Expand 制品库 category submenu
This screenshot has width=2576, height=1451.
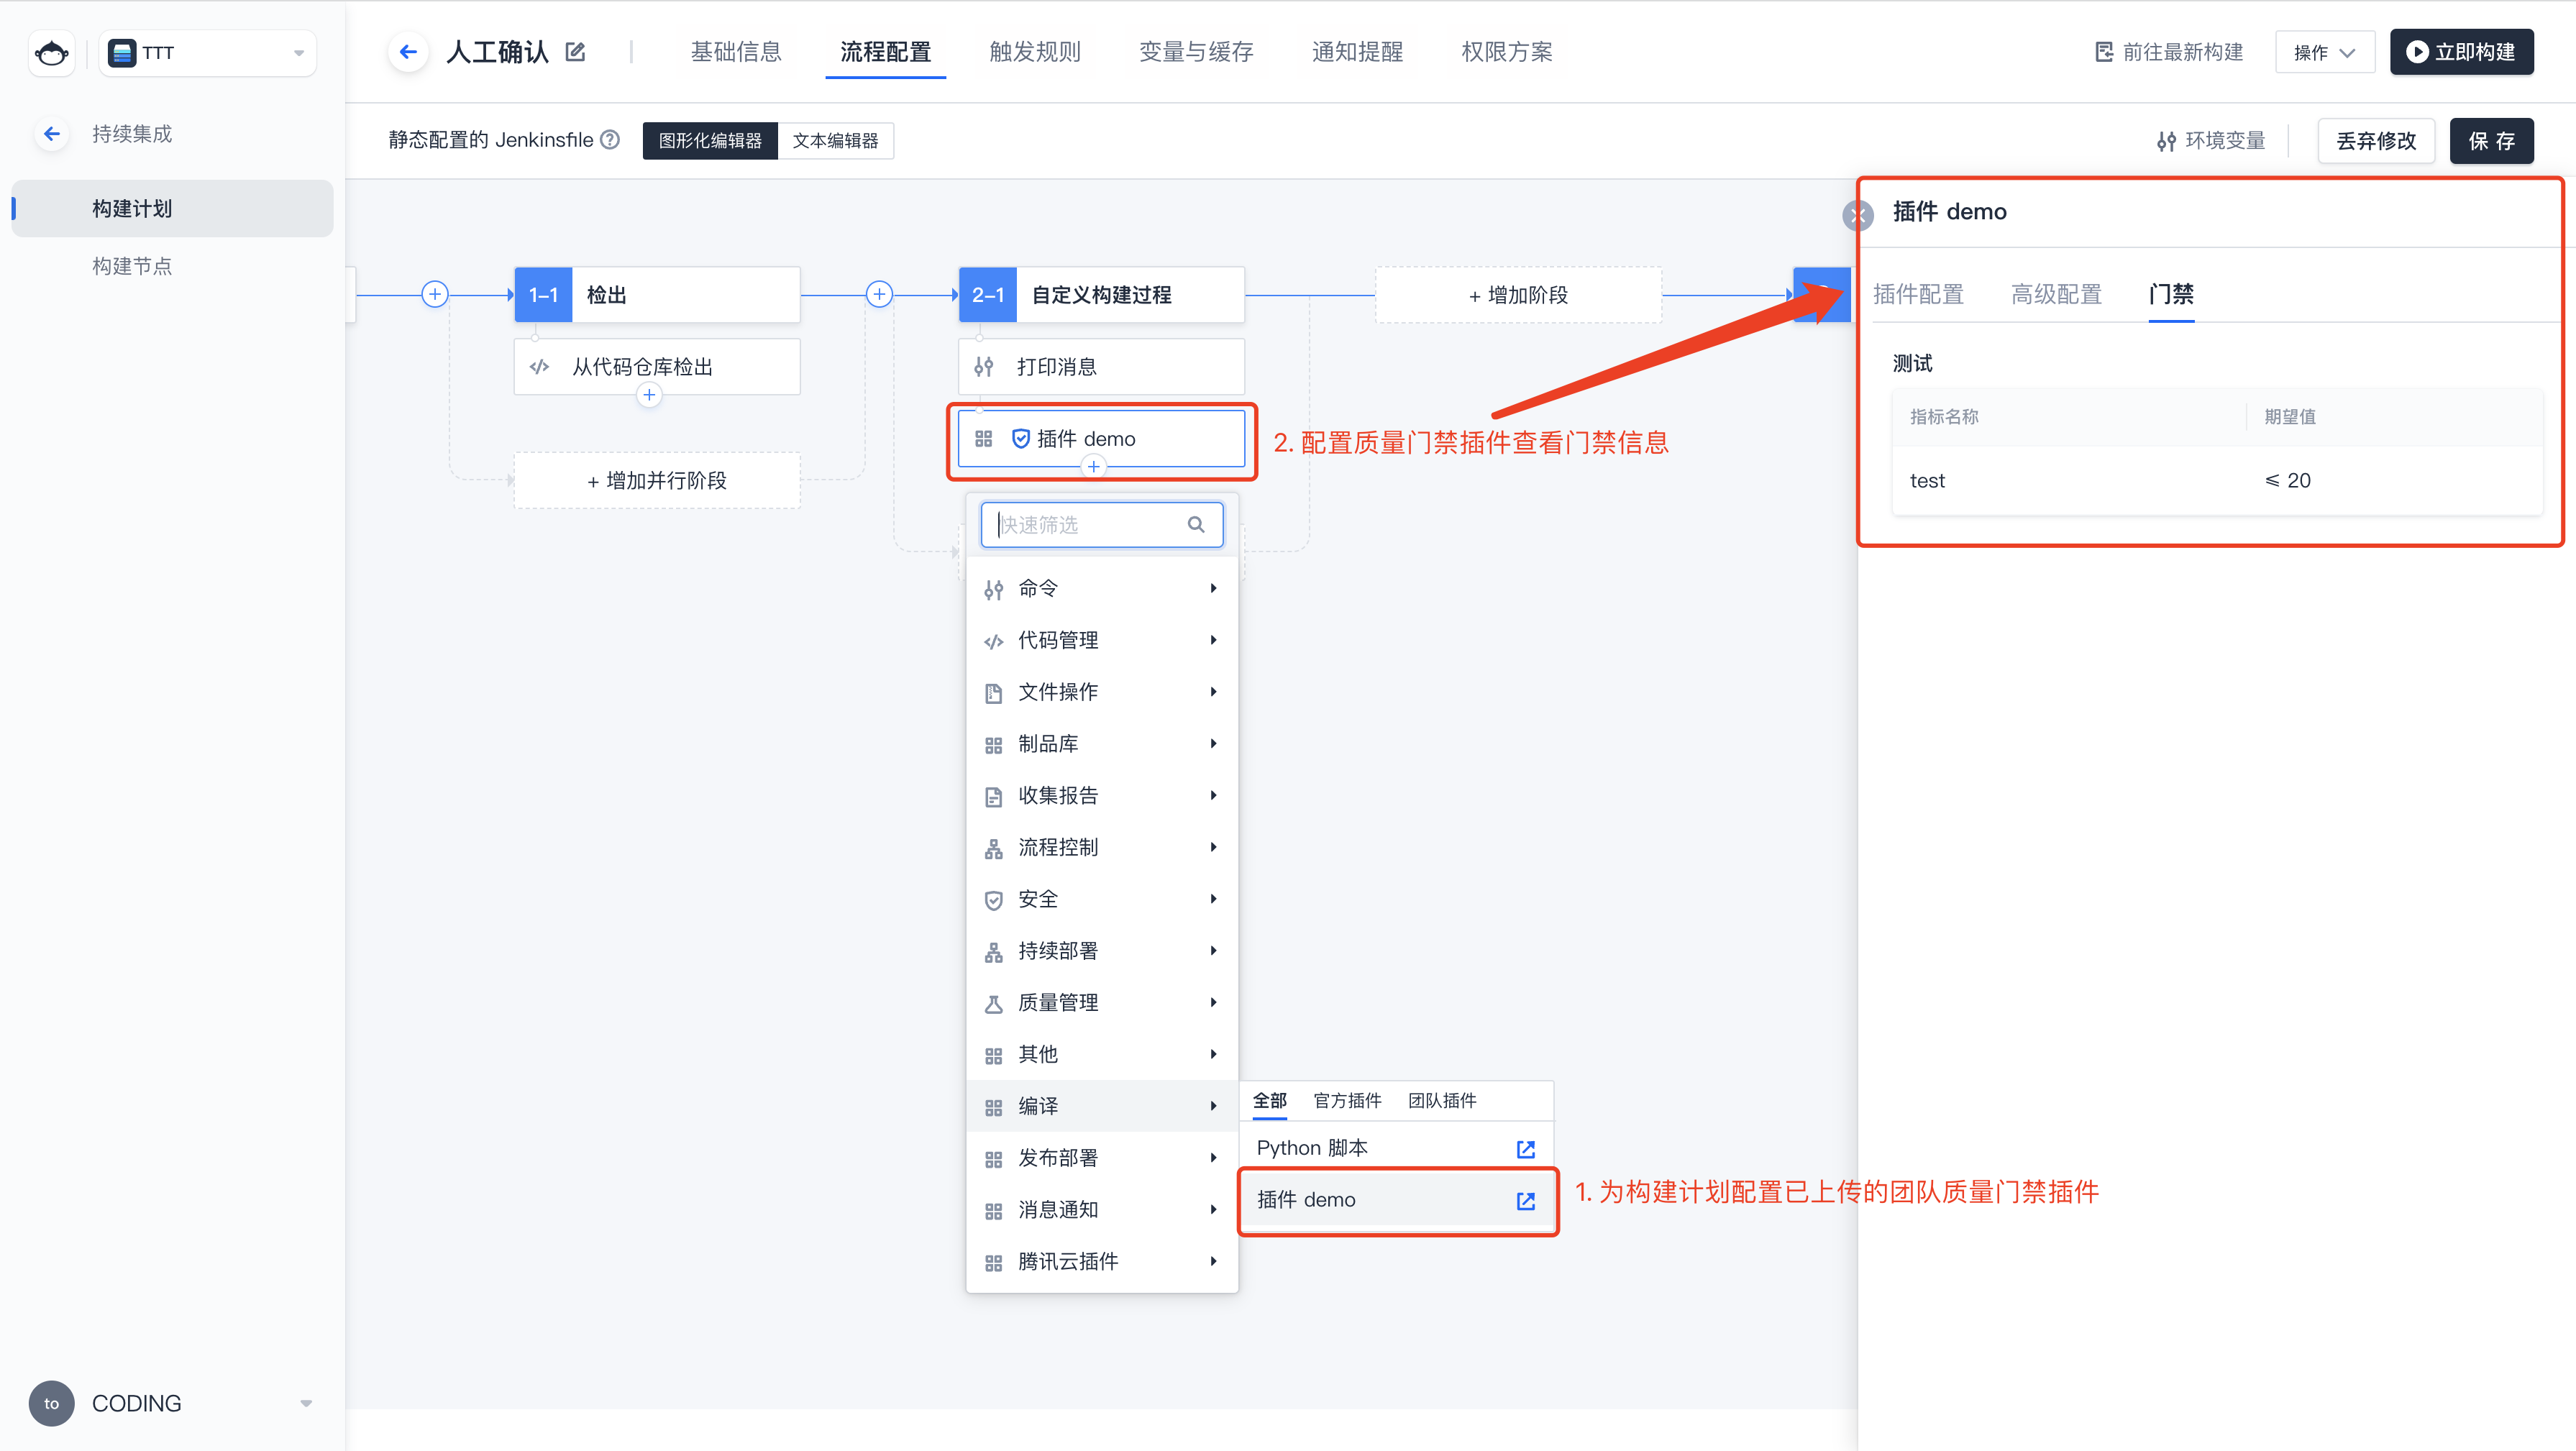coord(1101,744)
